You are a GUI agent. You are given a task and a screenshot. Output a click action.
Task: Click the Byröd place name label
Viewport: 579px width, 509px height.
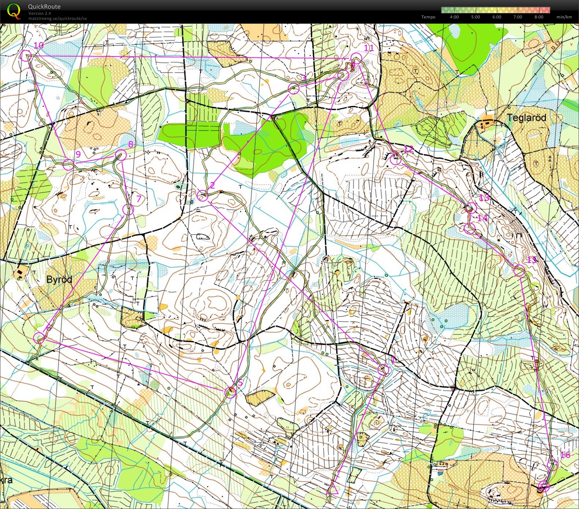(59, 280)
